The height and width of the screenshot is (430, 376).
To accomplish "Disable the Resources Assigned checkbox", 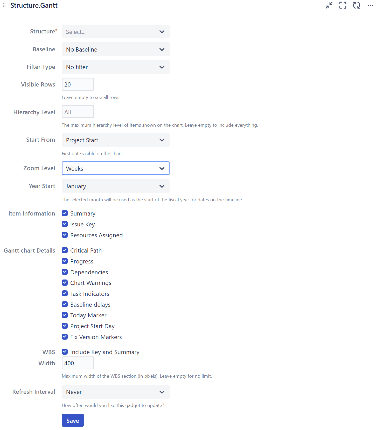I will coord(65,235).
